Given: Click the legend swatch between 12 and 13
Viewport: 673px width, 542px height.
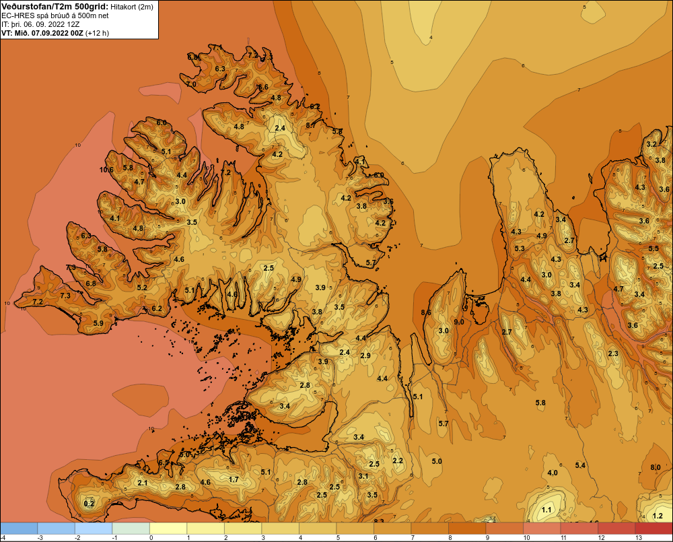Looking at the screenshot, I should (x=616, y=529).
